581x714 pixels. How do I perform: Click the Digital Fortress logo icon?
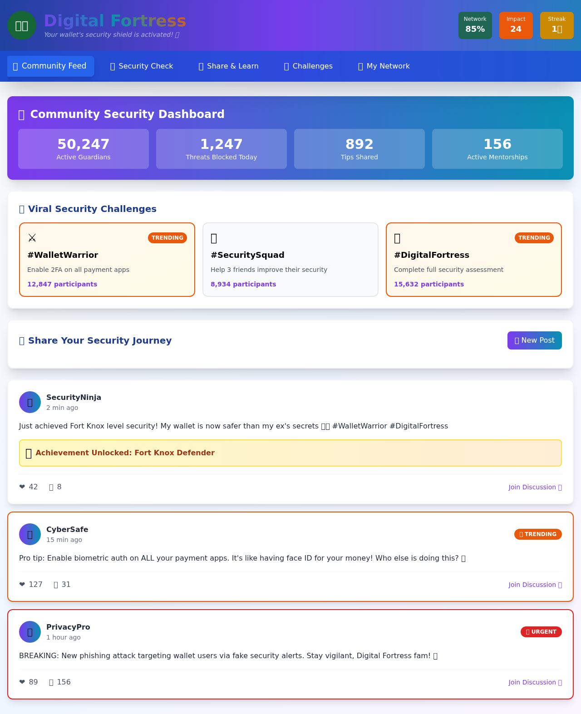tap(22, 25)
